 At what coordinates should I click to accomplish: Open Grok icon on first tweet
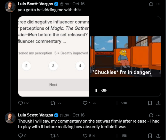(151, 4)
